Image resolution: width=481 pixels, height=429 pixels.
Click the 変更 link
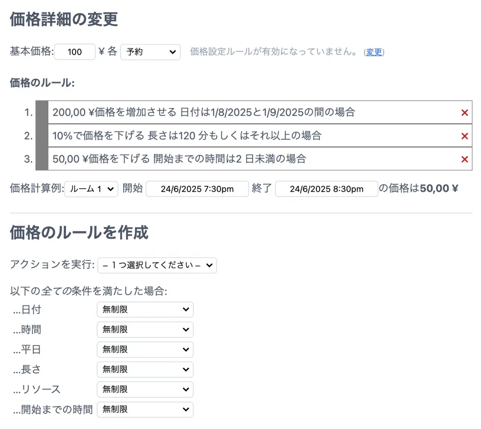pyautogui.click(x=374, y=52)
